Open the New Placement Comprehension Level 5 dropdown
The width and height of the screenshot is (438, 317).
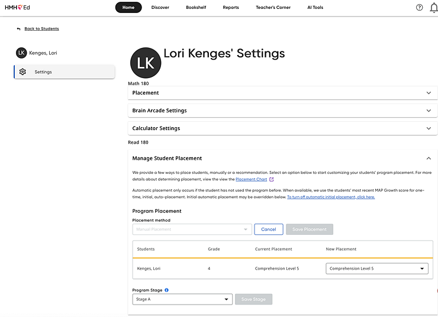point(377,269)
